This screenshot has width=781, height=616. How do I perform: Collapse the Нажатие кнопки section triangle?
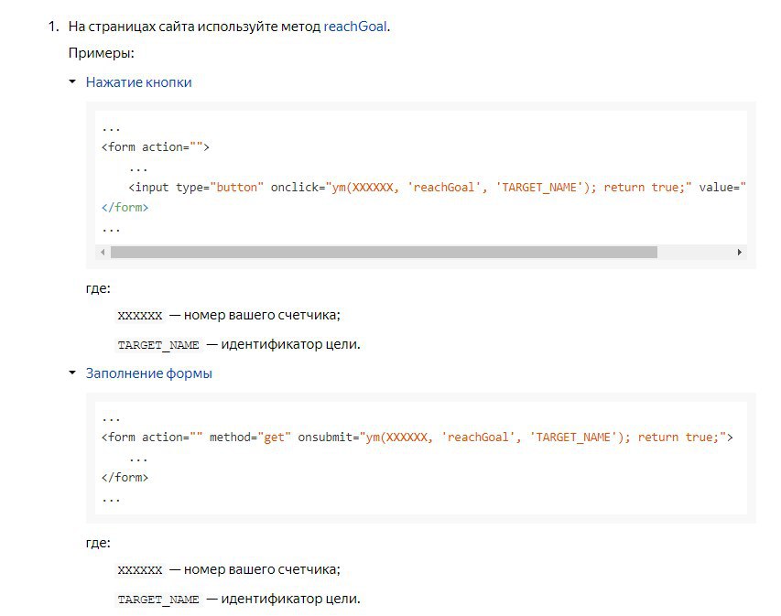[72, 81]
